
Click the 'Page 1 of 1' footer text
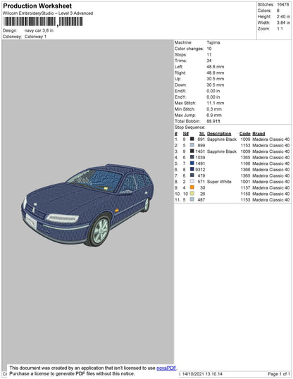pos(279,374)
